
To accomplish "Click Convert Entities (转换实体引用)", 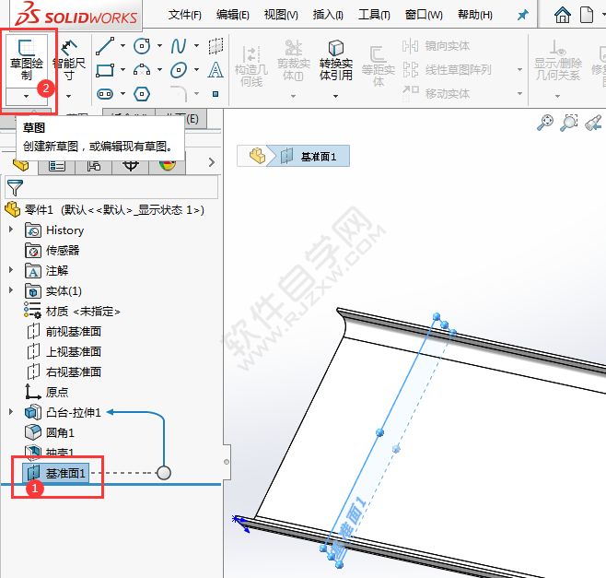I will 336,60.
